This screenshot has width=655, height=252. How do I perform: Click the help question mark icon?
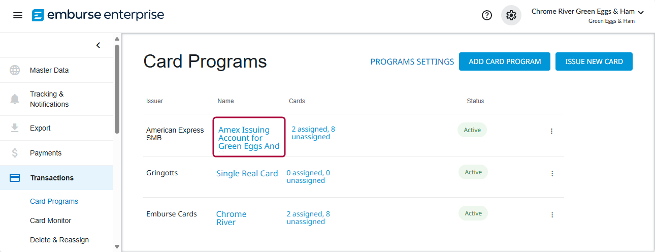coord(486,15)
